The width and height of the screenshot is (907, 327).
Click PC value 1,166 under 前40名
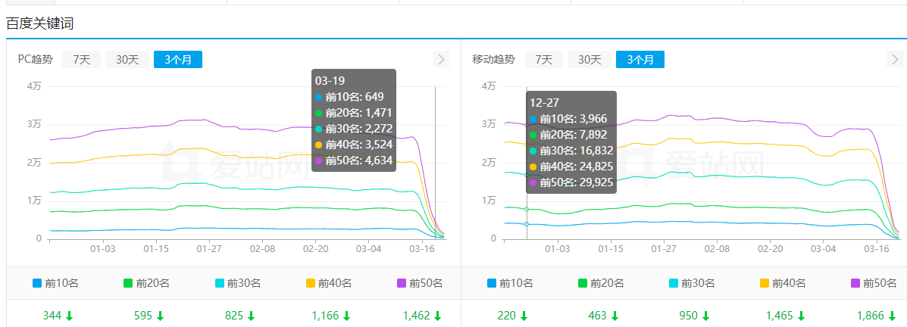tap(326, 316)
